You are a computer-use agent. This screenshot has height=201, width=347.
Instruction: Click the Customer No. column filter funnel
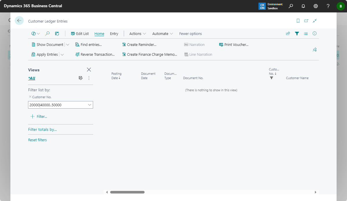coord(271,78)
